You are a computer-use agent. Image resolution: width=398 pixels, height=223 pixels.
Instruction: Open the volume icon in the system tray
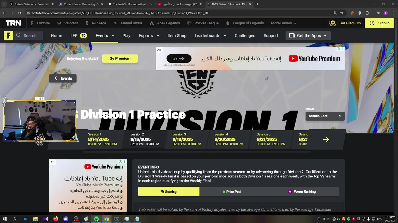tap(339, 219)
